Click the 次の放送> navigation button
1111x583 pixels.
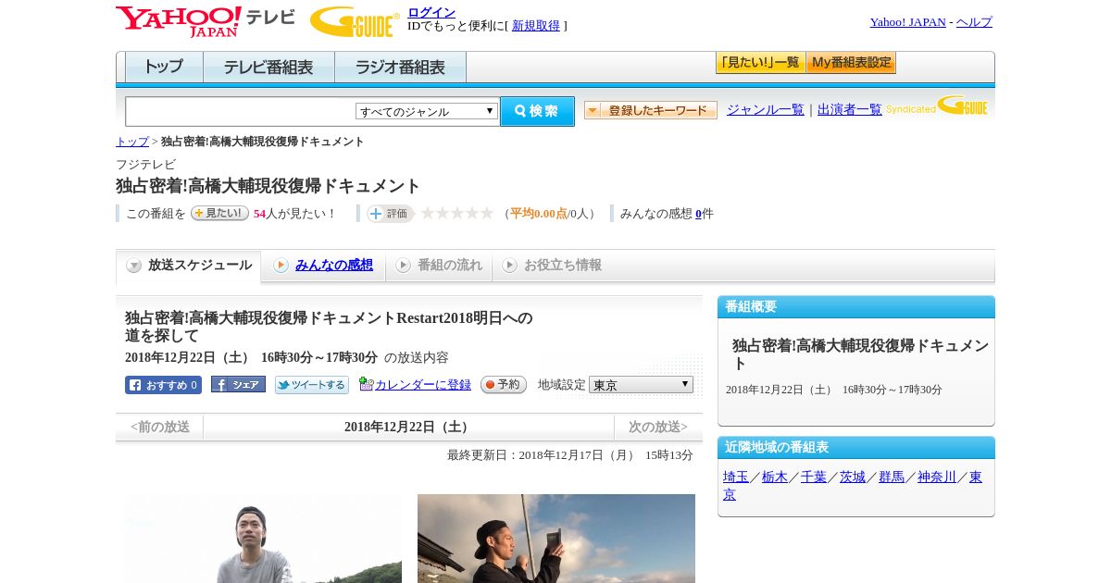point(658,427)
